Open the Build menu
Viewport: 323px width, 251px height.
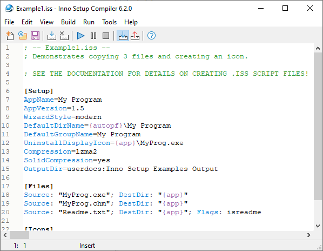[68, 22]
